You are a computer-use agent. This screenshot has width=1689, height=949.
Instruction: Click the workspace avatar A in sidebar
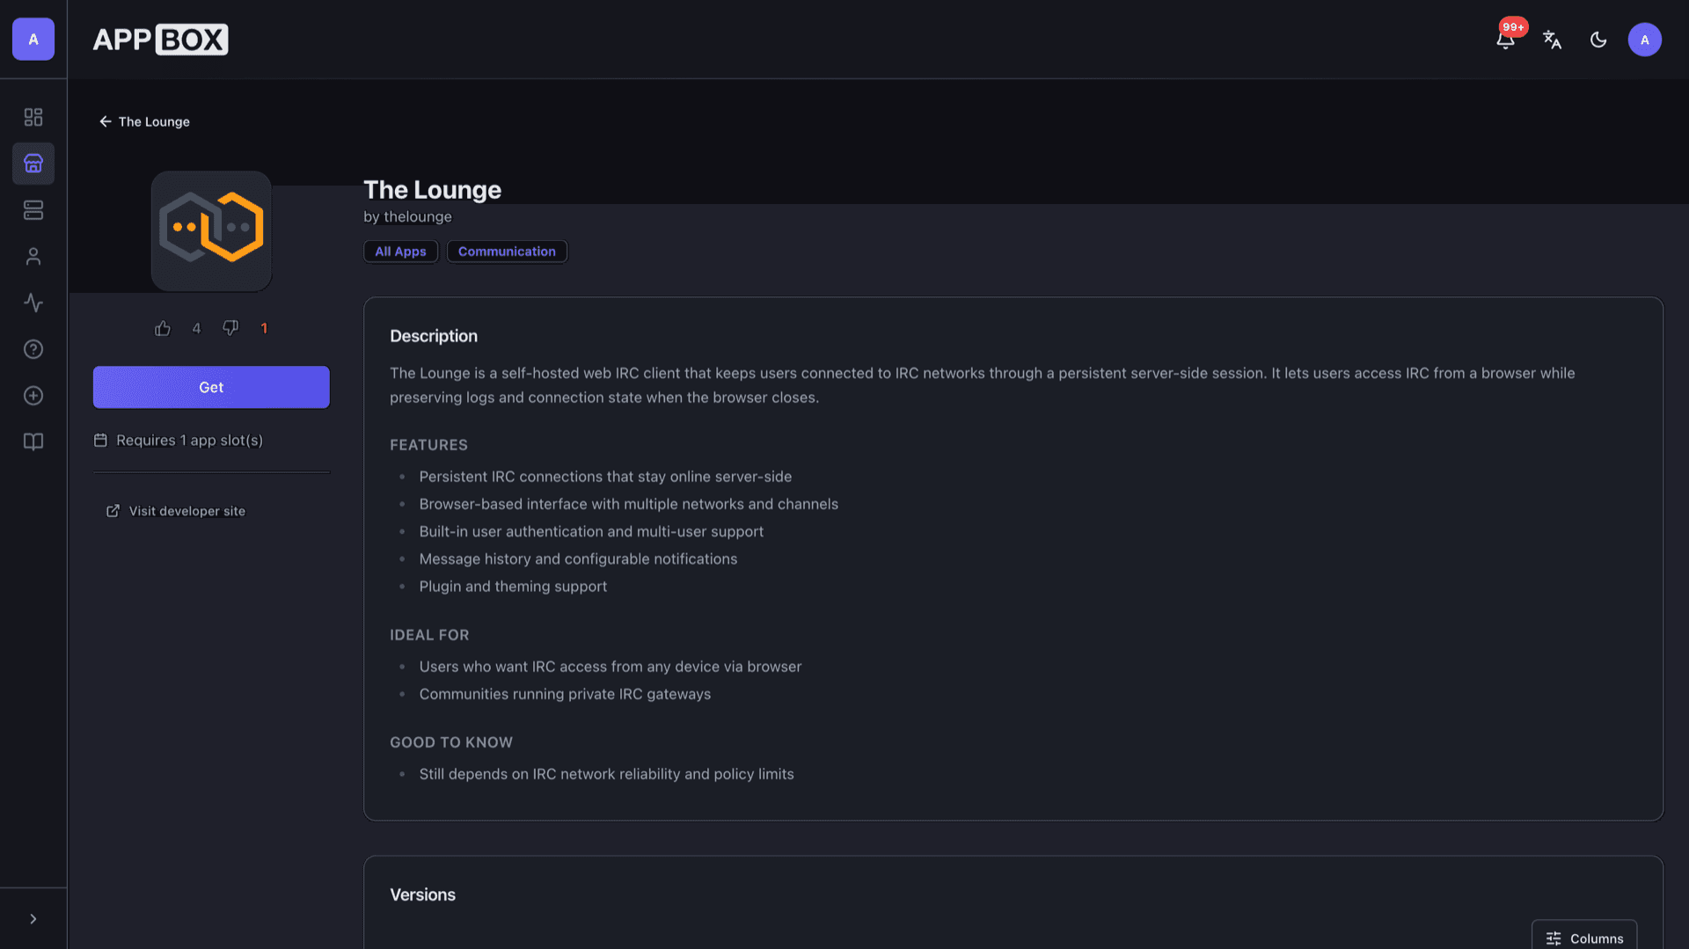point(33,40)
